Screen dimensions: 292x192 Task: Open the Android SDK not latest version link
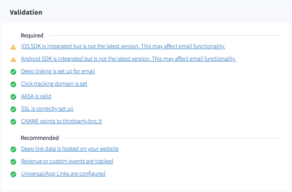(x=129, y=59)
